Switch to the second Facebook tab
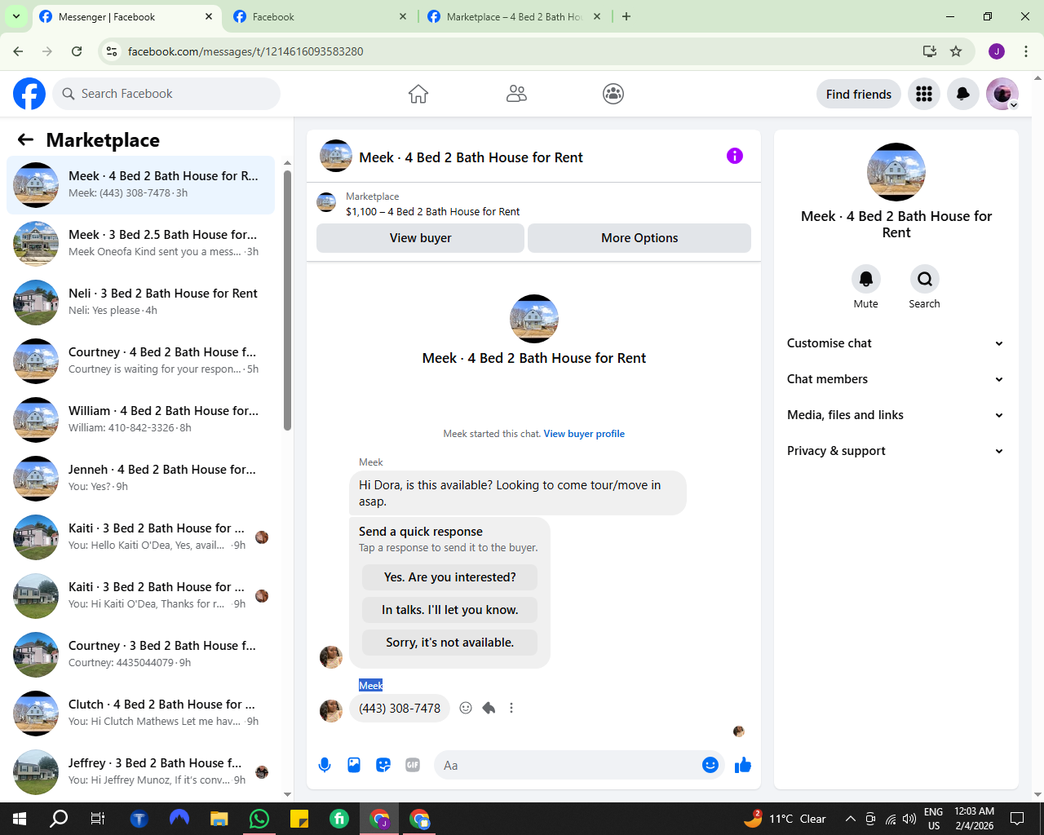 click(x=320, y=16)
